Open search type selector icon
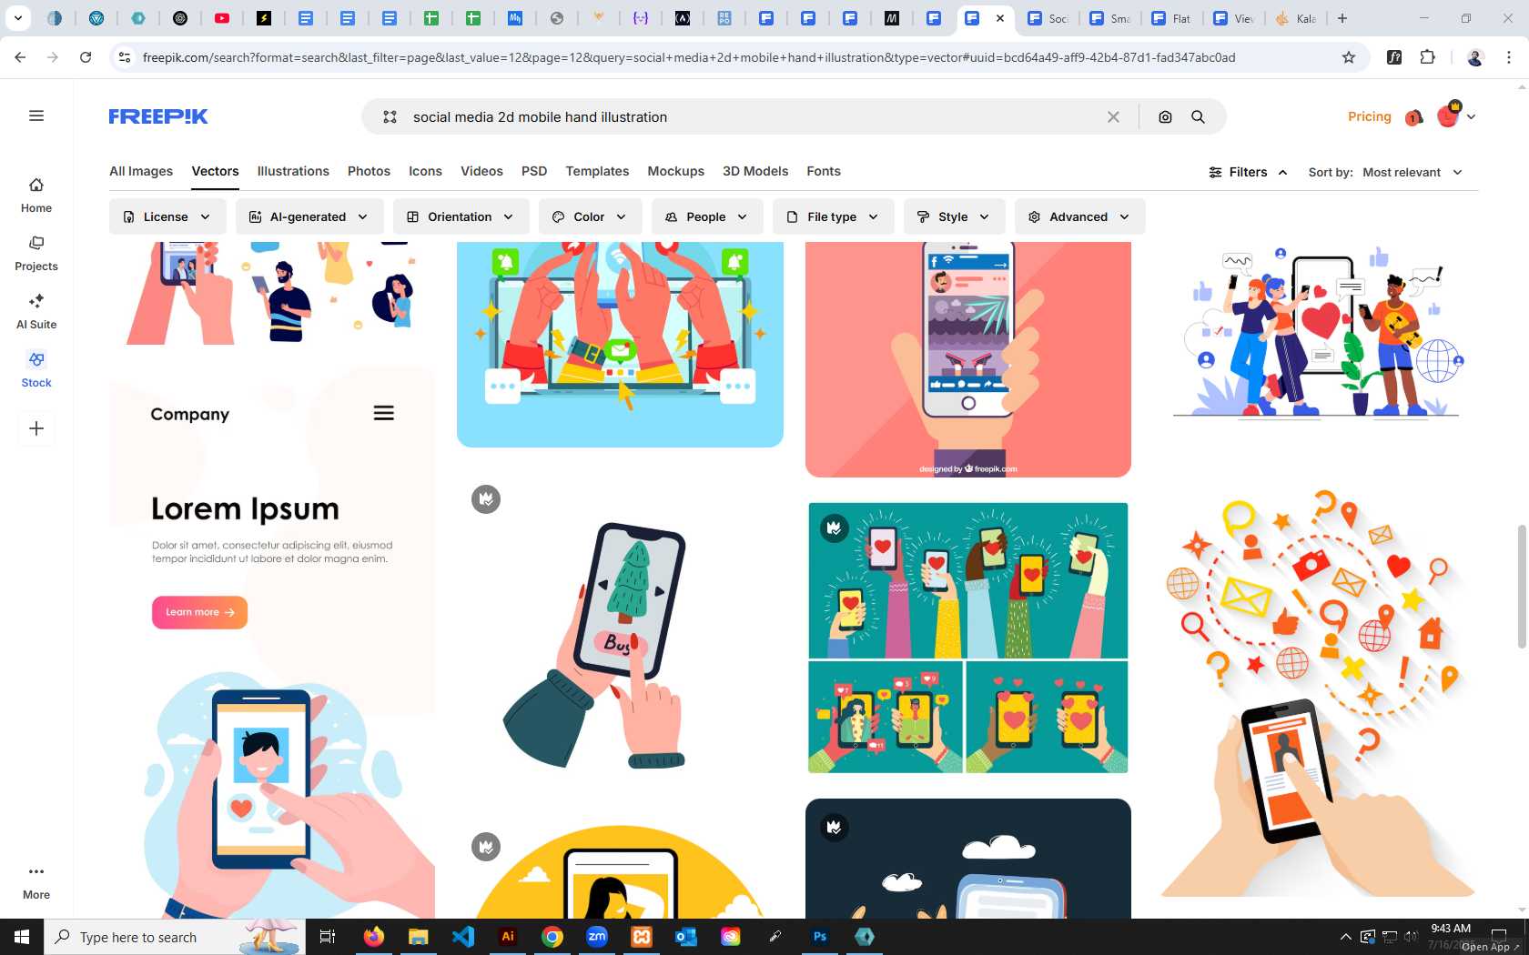 [390, 116]
